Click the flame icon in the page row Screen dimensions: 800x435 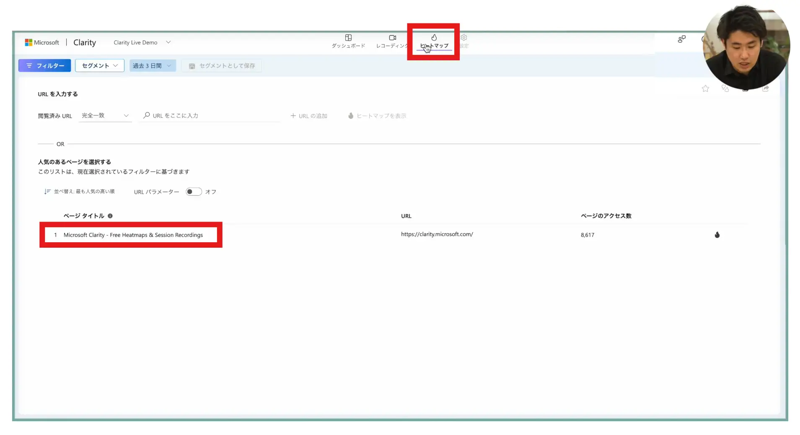717,235
